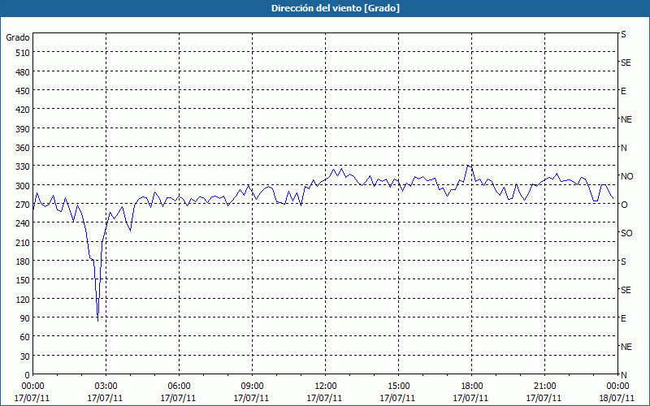
Task: Select the 270 degree axis value
Action: [23, 205]
